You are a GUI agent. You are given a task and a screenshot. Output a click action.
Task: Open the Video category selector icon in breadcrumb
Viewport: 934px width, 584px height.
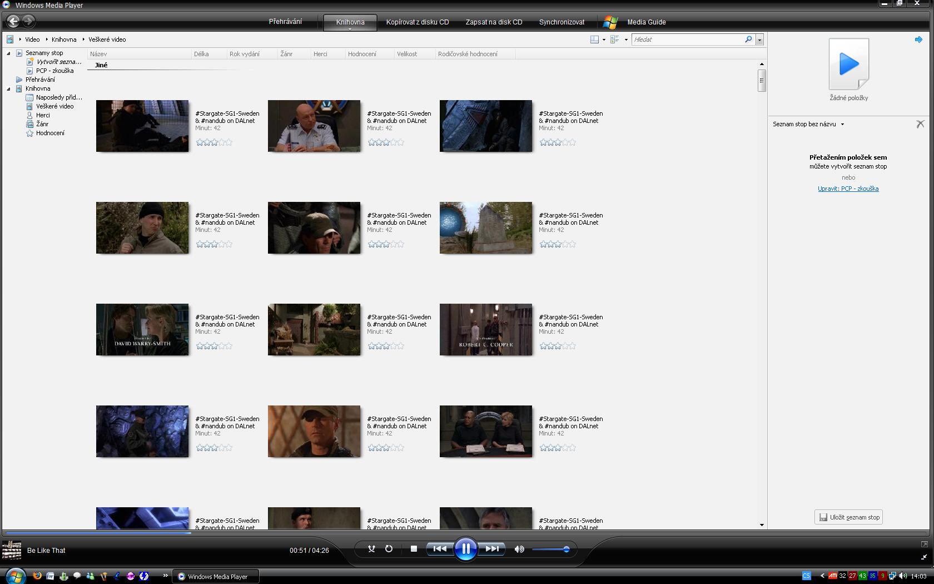[10, 39]
